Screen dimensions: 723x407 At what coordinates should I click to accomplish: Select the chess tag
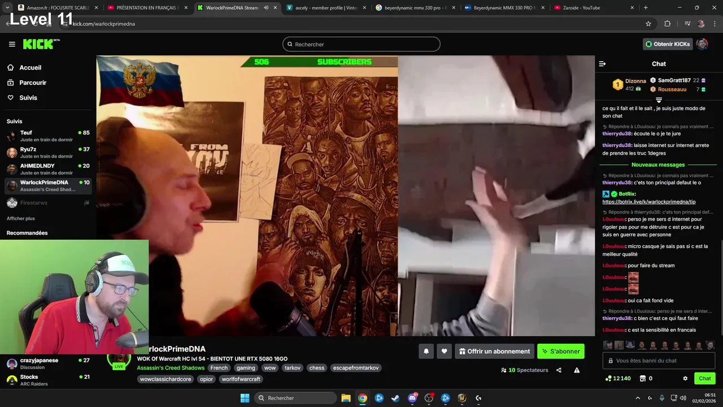point(317,368)
